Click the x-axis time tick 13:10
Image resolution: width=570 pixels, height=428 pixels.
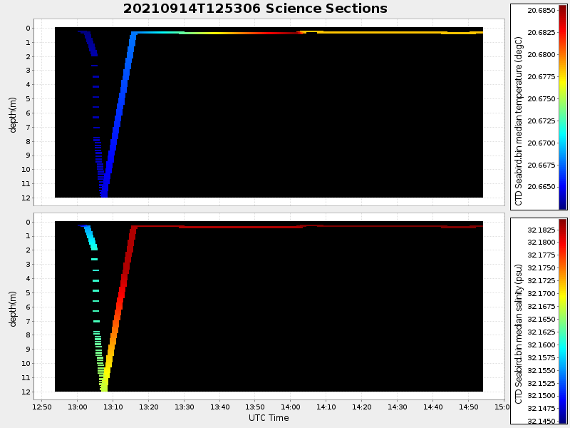pos(113,407)
